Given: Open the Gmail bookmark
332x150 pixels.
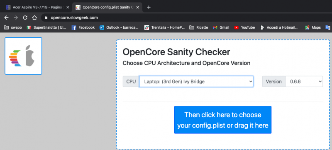Looking at the screenshot, I should click(x=221, y=27).
